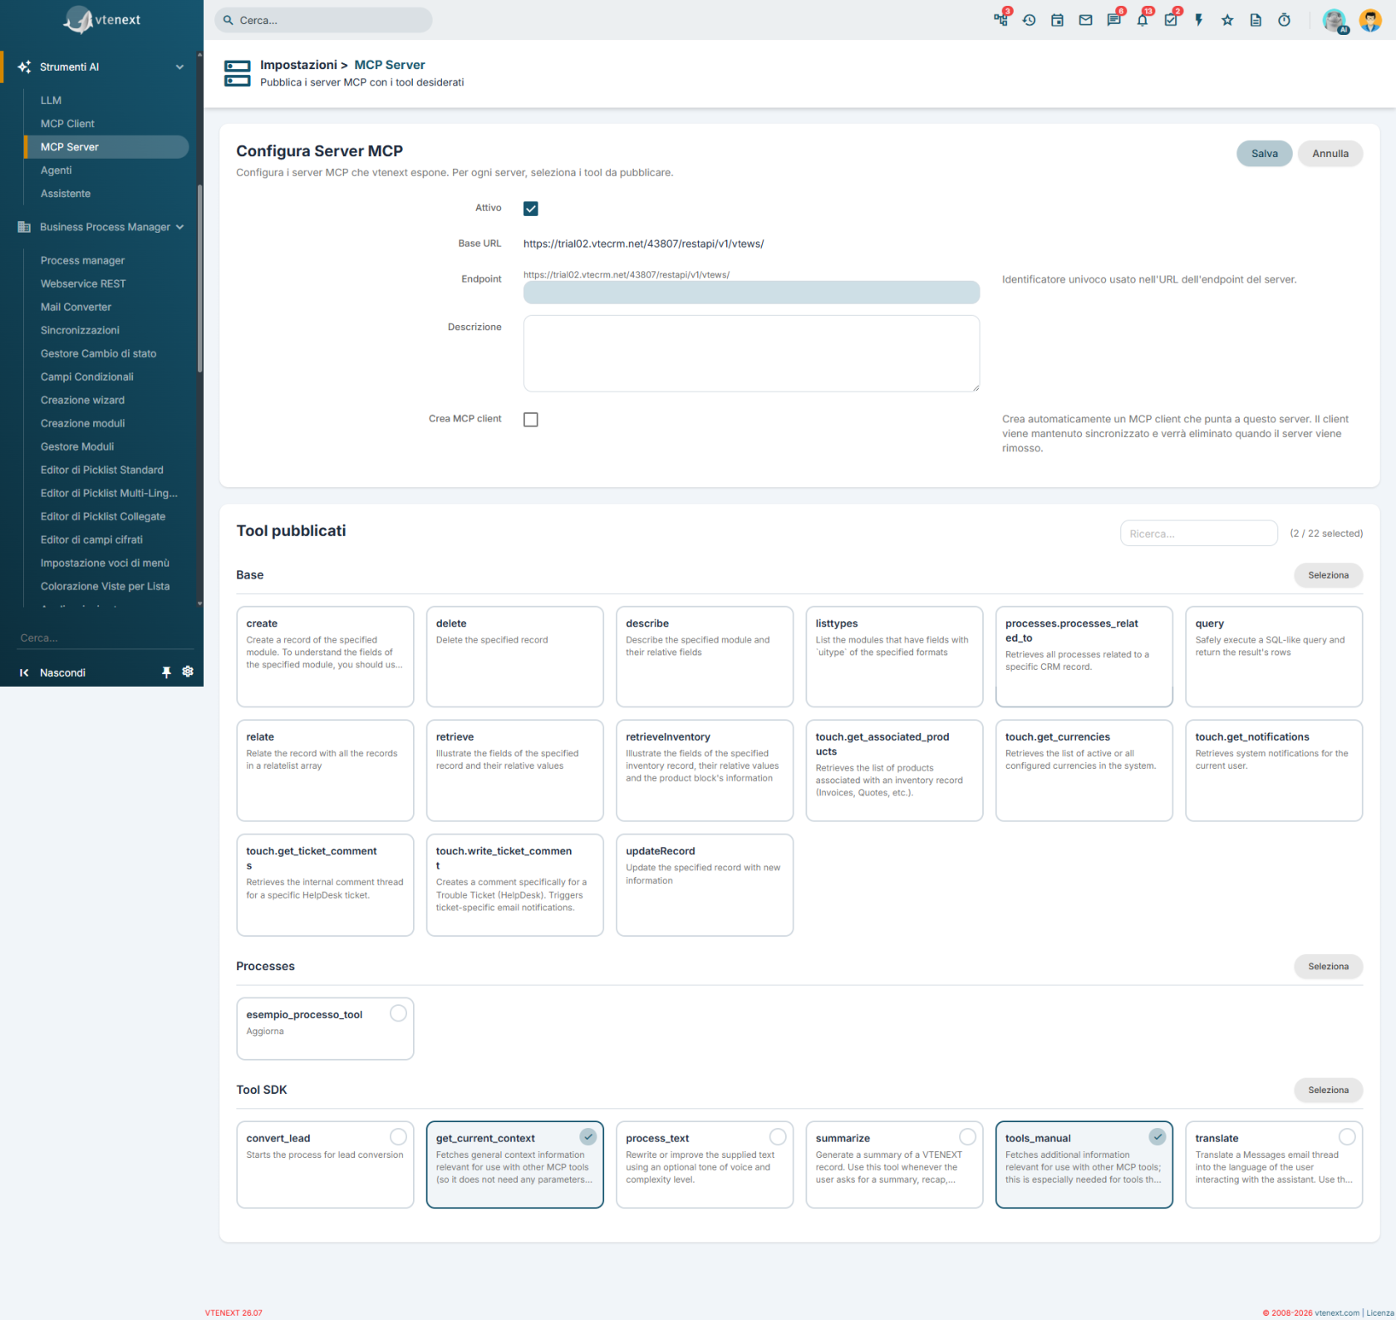
Task: Click Seleziona for the Processes group
Action: tap(1328, 967)
